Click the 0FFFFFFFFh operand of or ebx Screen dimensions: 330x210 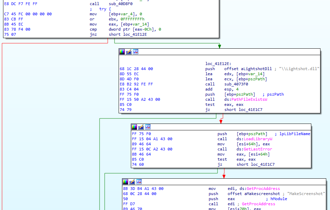coord(133,19)
